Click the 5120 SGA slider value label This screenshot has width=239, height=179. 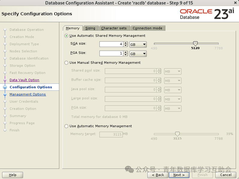(195, 48)
